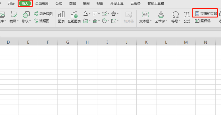Choose the scatter chart icon

pos(114,21)
